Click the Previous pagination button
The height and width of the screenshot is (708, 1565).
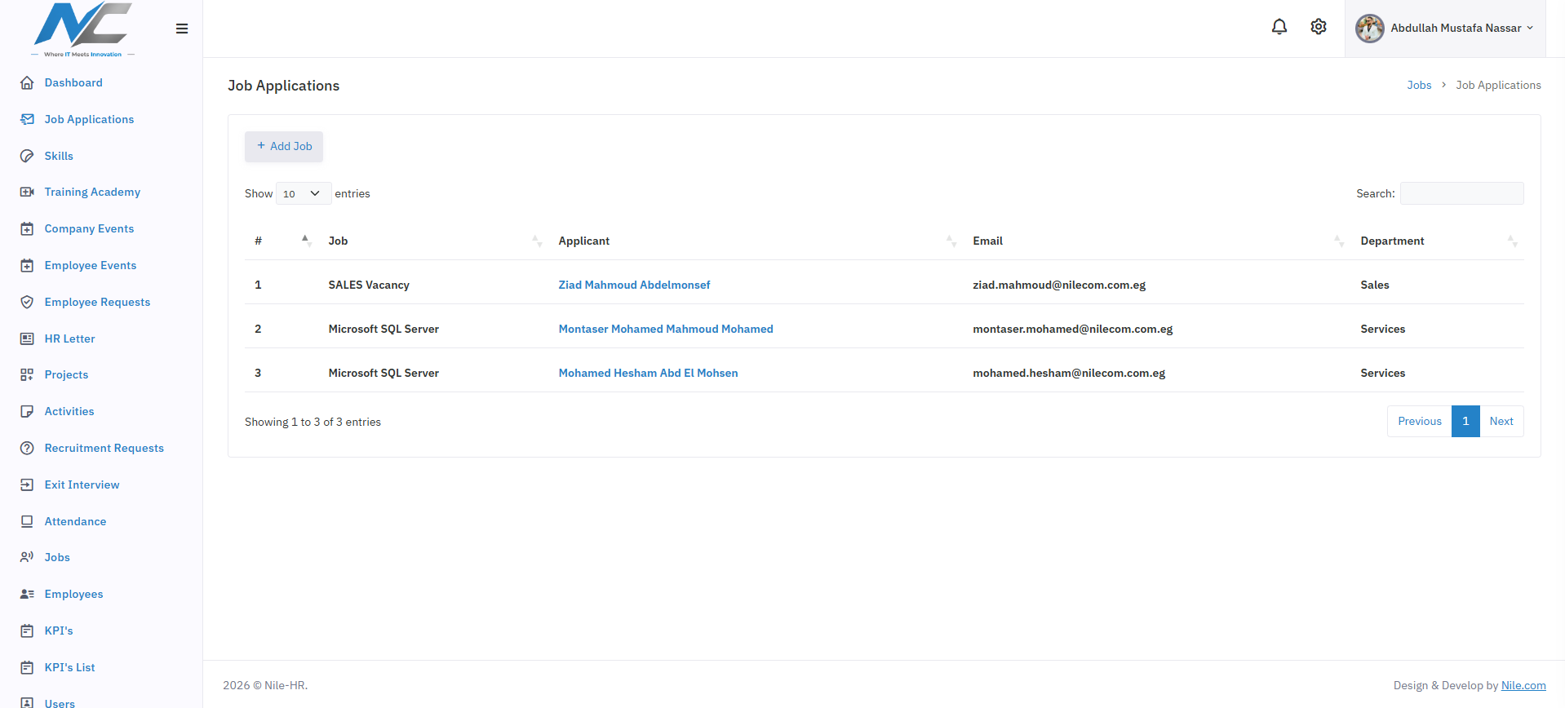[1420, 421]
